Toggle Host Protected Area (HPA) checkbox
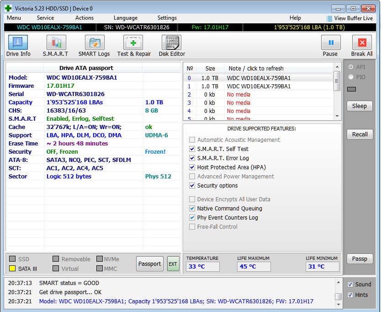The width and height of the screenshot is (381, 312). pos(192,167)
